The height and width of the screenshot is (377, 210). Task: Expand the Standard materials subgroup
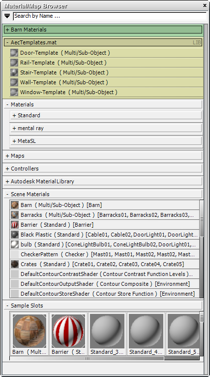pyautogui.click(x=106, y=115)
